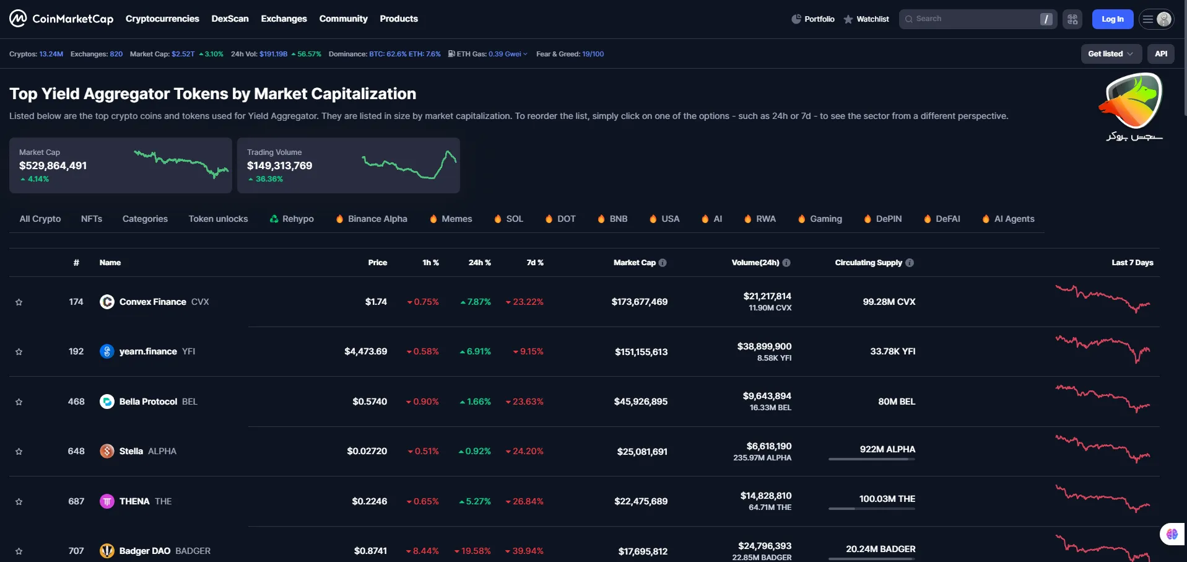1187x562 pixels.
Task: Open the Cryptocurrencies menu
Action: tap(162, 19)
